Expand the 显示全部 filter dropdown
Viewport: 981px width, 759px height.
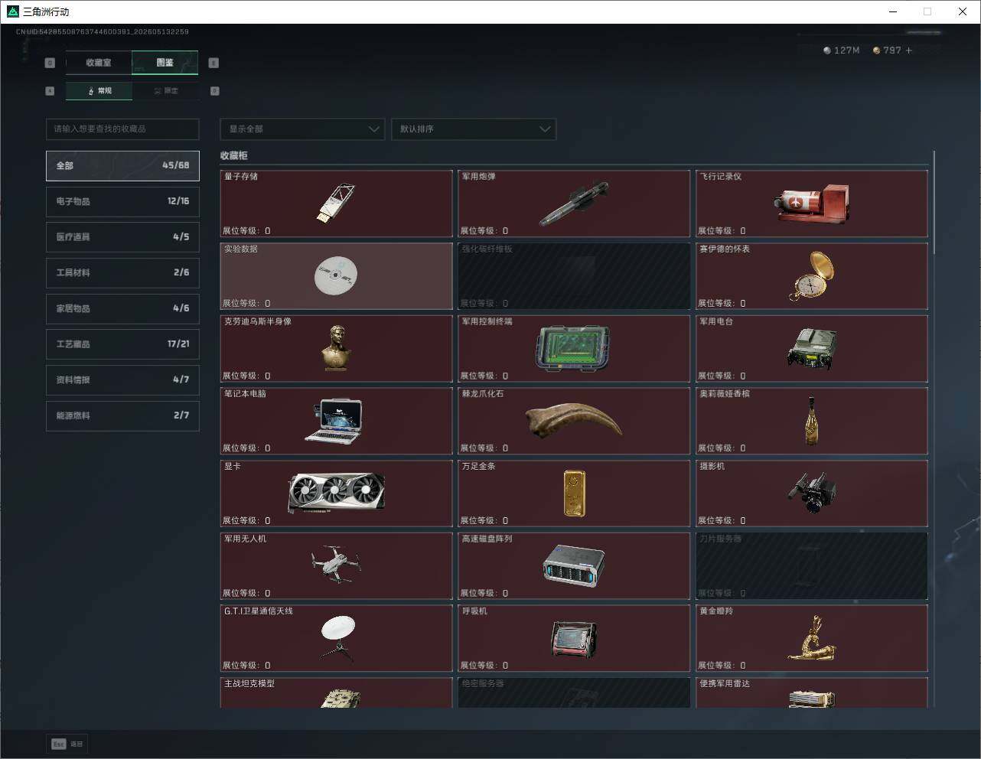click(x=302, y=129)
